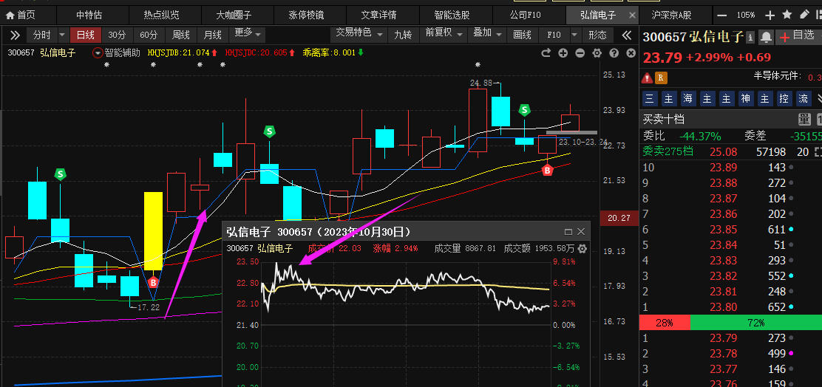
Task: Click the star favorite icon in top bar
Action: [787, 15]
